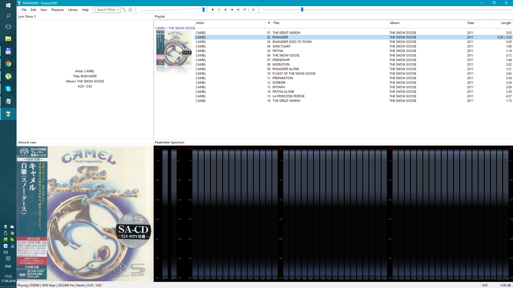The image size is (513, 288).
Task: Click the system tray volume icon
Action: coord(6,252)
